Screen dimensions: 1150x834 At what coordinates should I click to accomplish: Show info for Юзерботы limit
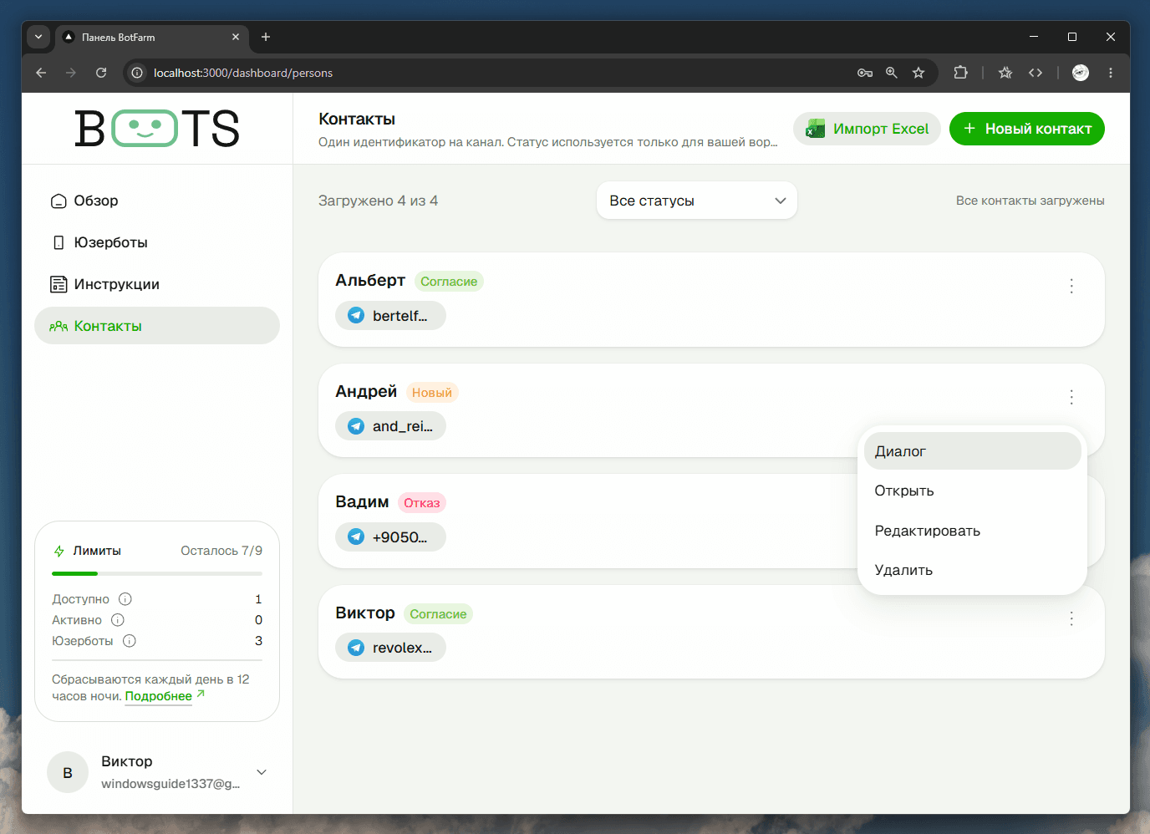[130, 641]
